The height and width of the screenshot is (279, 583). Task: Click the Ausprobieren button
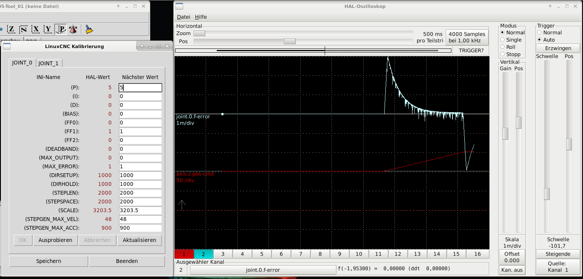55,240
